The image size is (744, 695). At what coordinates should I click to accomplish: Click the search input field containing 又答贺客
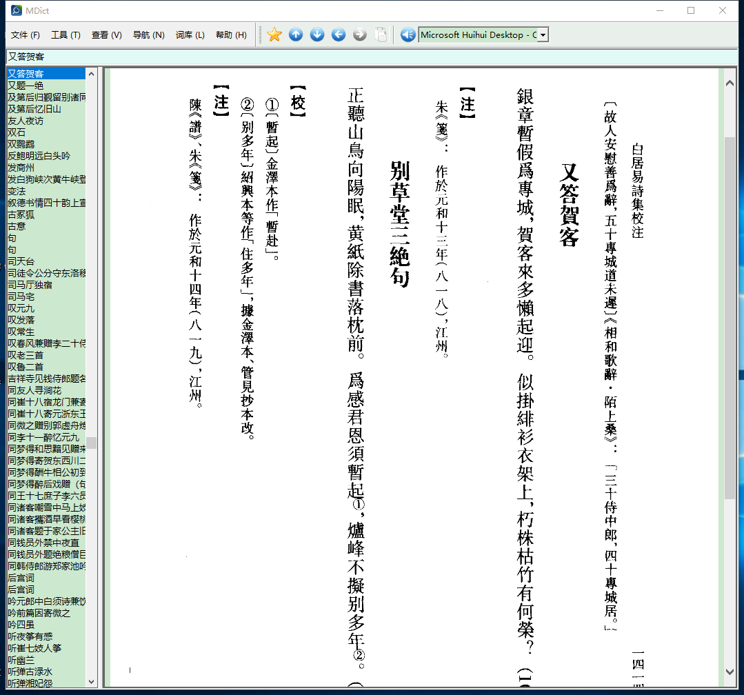pos(372,57)
